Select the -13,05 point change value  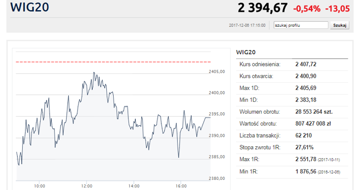click(x=337, y=8)
